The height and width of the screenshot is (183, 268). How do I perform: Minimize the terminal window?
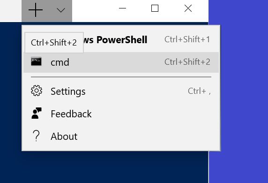(122, 8)
